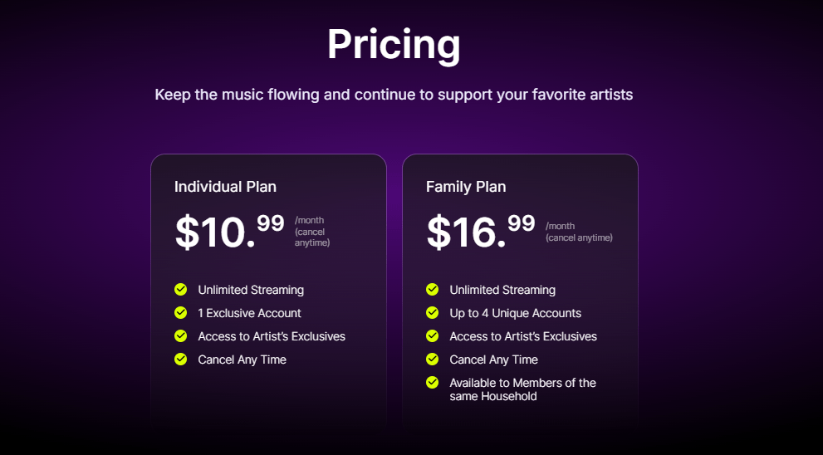Click the $16.99 price

[x=481, y=231]
